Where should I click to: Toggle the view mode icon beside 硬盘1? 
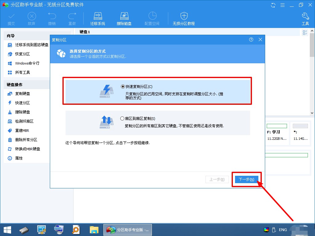coord(305,33)
